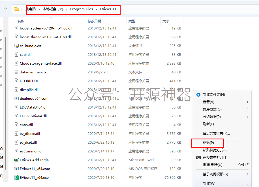This screenshot has width=259, height=187.
Task: Click the CloudStorageInterface.dll file icon
Action: pos(16,63)
